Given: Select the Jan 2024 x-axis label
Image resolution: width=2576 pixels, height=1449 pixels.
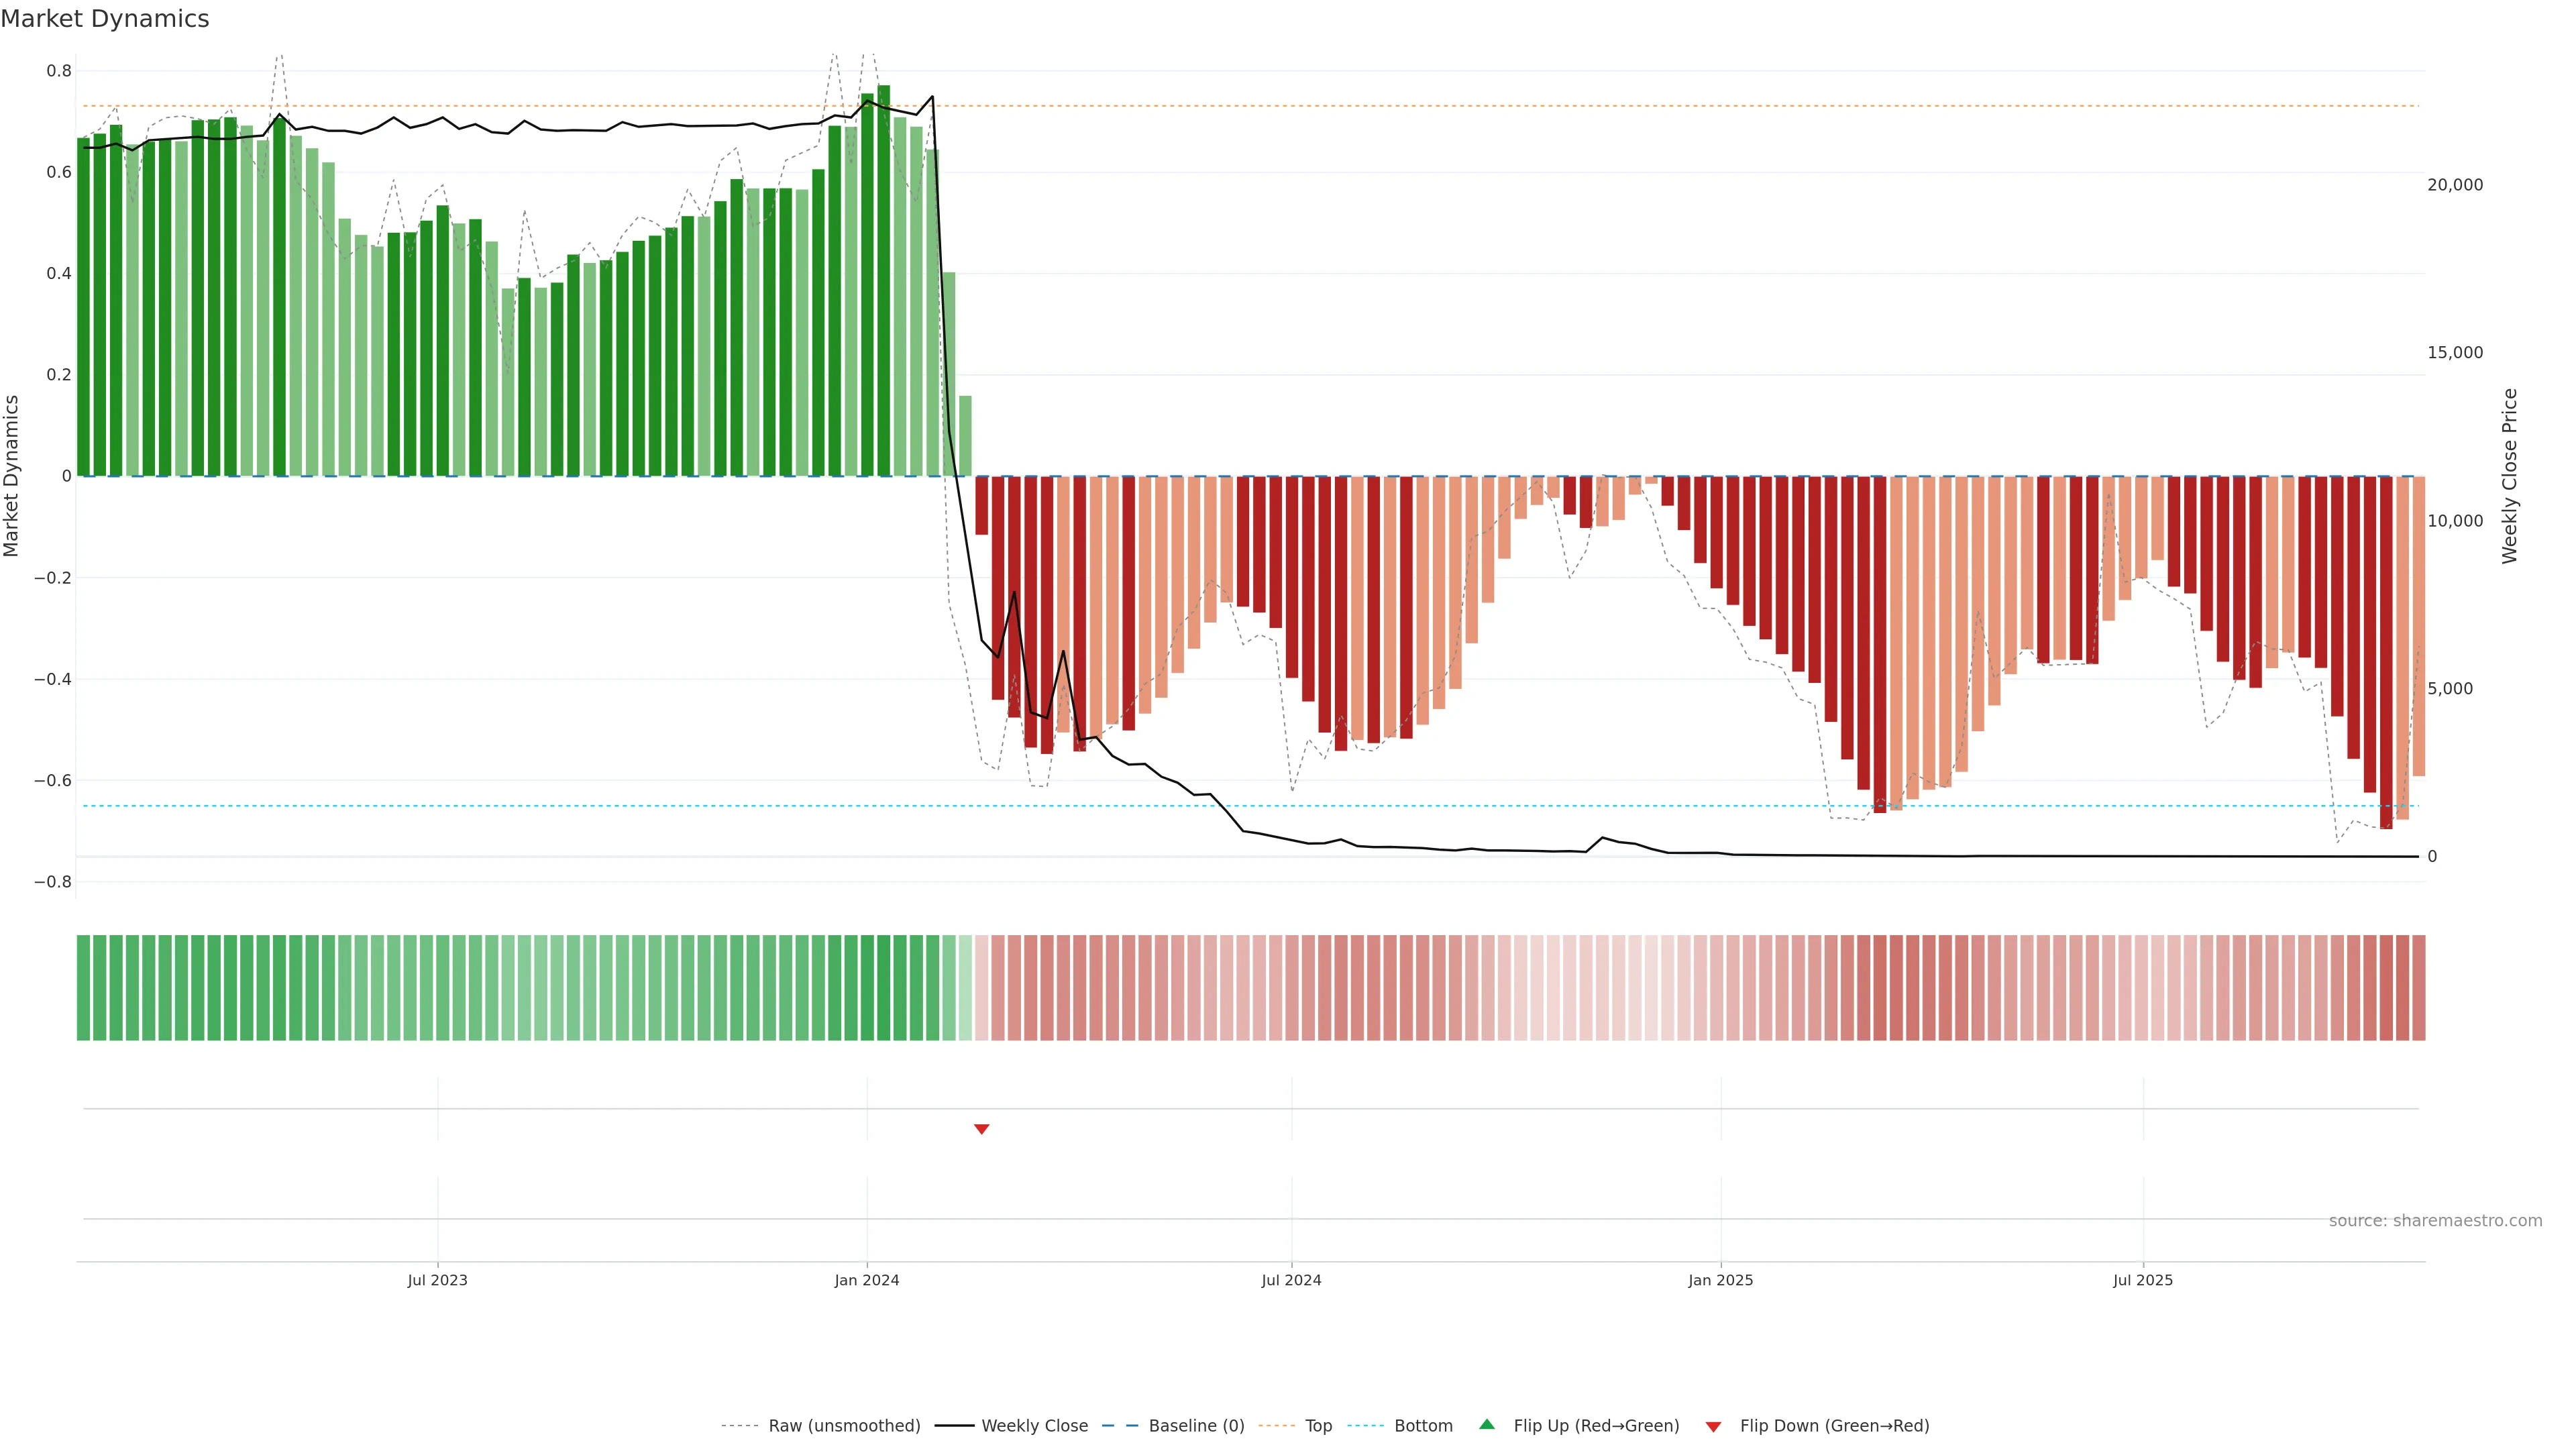Looking at the screenshot, I should (867, 1280).
